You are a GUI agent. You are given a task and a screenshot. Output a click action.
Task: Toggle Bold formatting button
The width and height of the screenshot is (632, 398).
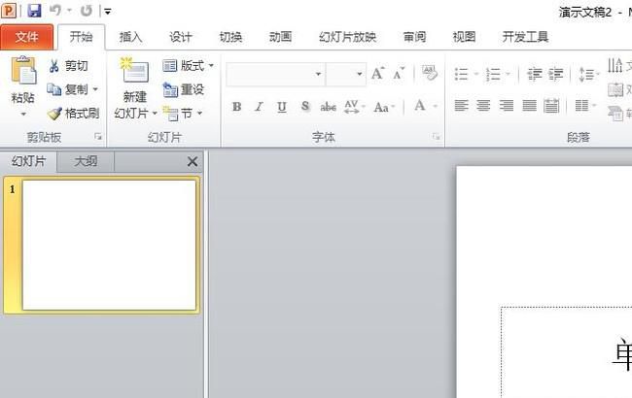tap(237, 106)
